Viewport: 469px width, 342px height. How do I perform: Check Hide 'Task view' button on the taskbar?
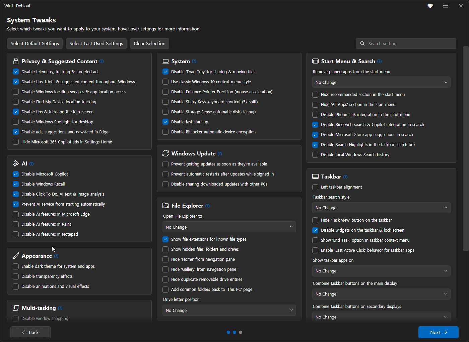pyautogui.click(x=315, y=220)
